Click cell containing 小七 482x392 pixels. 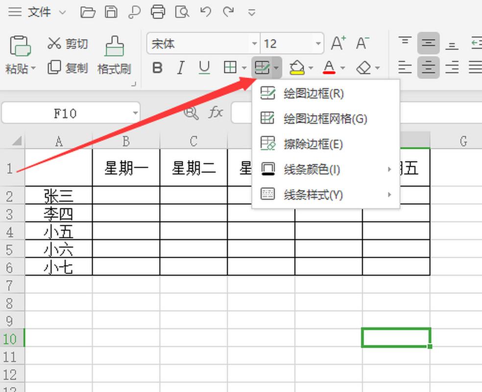click(x=58, y=267)
